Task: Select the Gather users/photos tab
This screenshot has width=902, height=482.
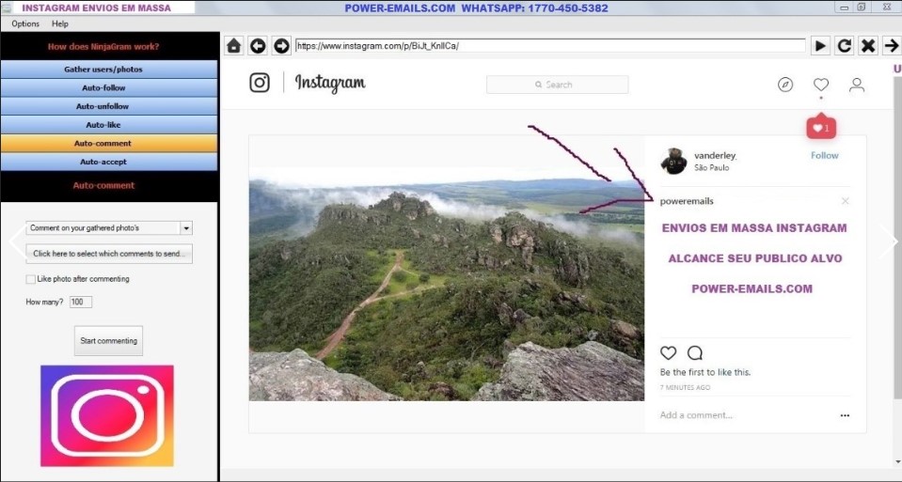Action: tap(109, 69)
